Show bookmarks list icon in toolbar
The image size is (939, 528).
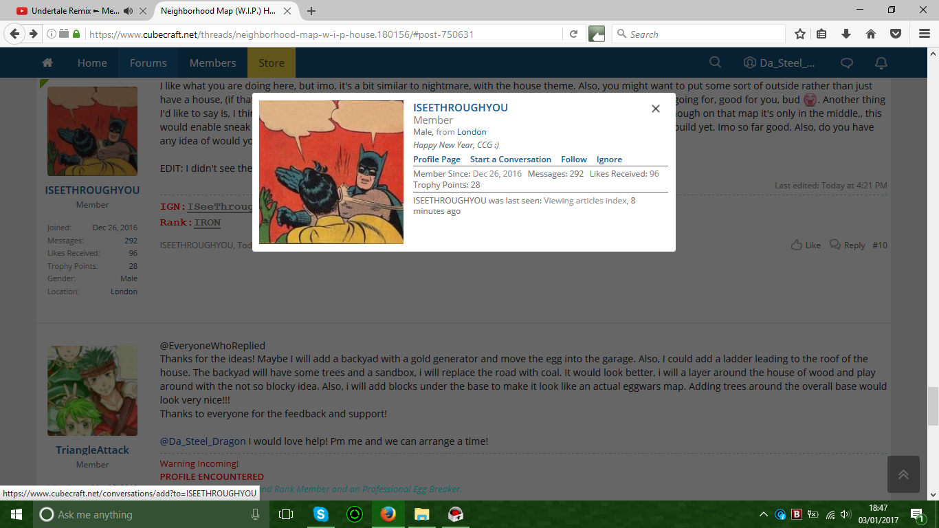point(822,34)
